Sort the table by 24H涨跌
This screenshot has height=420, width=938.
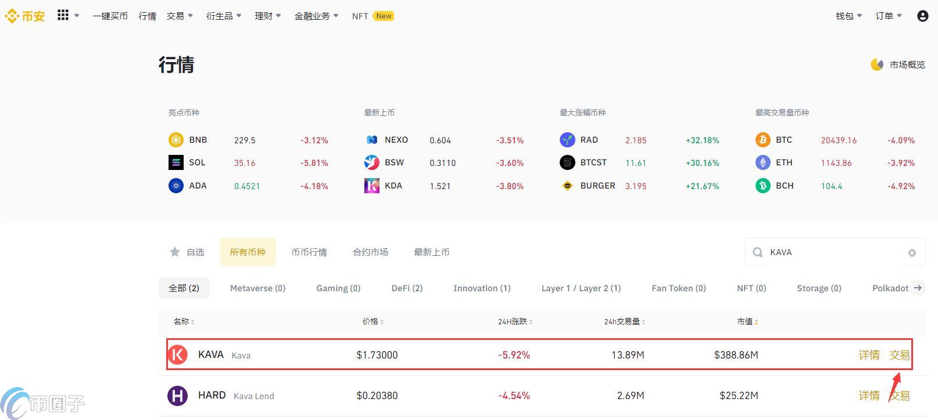point(515,321)
